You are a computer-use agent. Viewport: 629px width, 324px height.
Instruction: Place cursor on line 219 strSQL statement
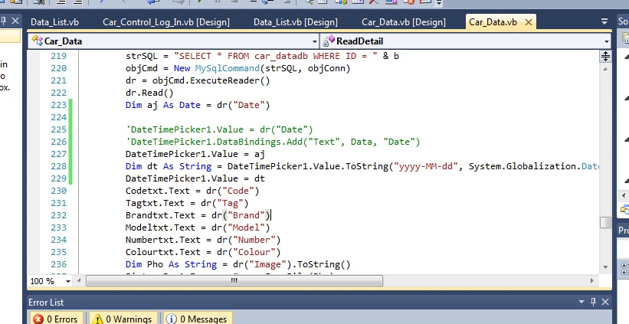tap(262, 56)
